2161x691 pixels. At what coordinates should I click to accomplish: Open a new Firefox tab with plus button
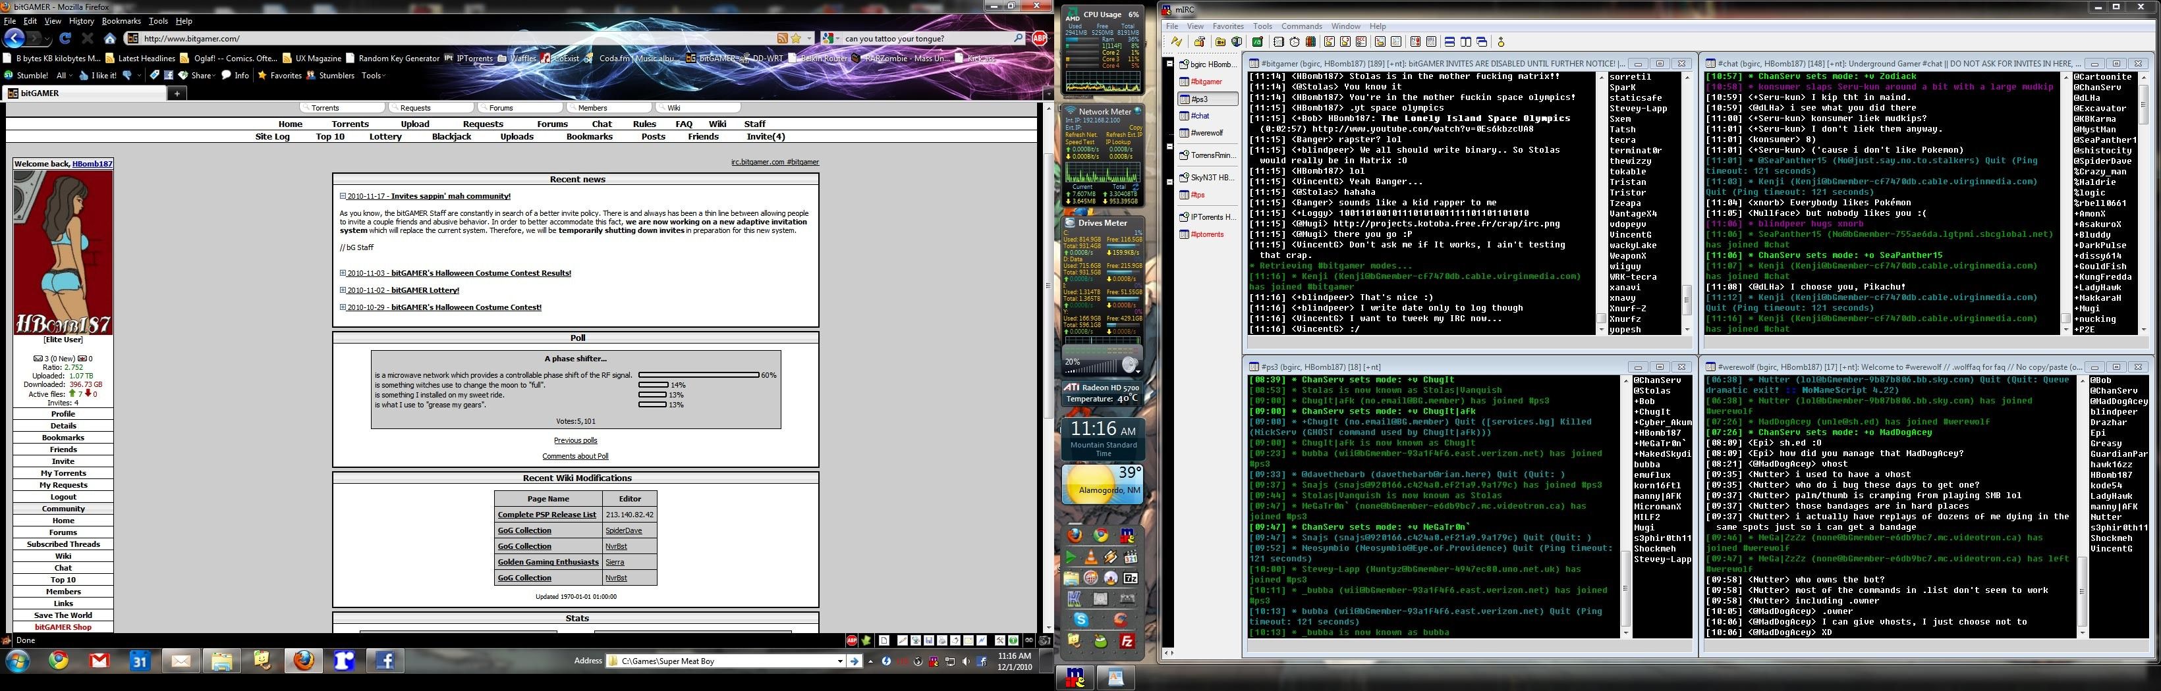coord(177,94)
